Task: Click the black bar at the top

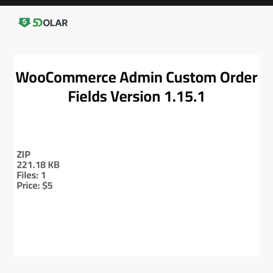Action: click(136, 3)
